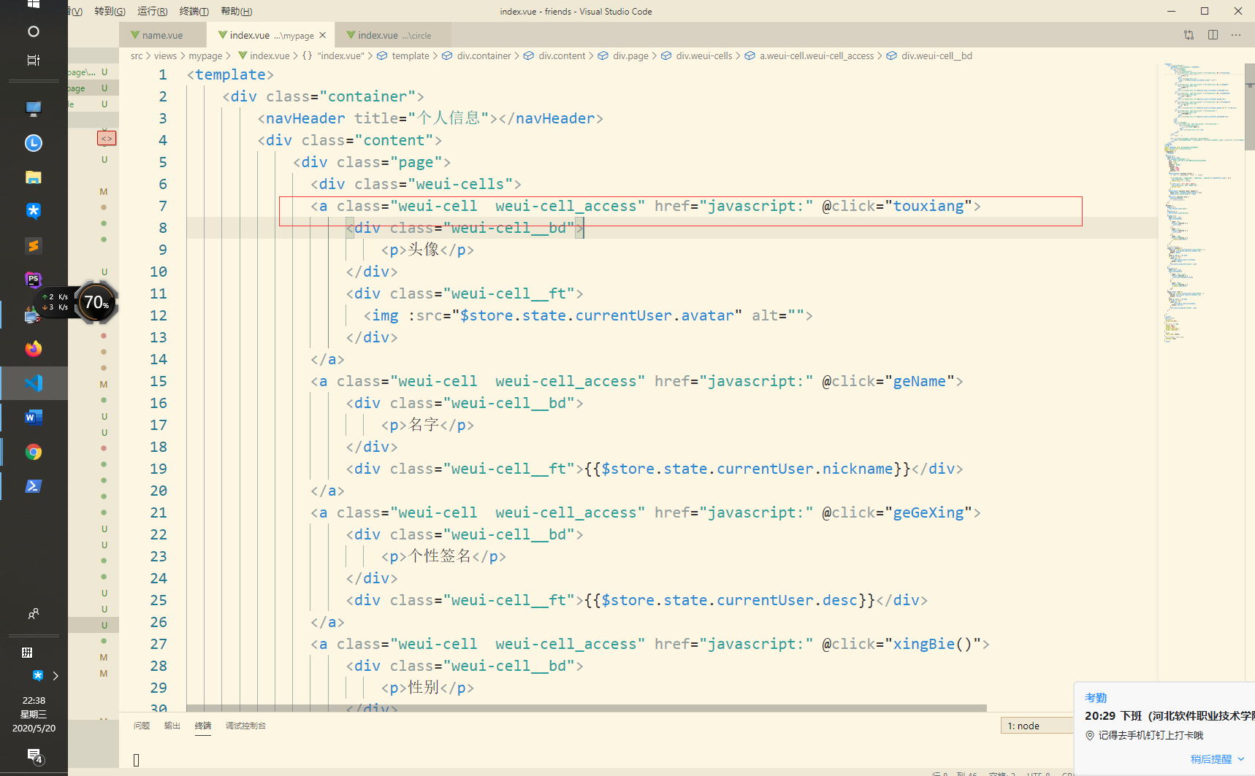Open More Actions with the ellipsis icon
The image size is (1255, 776).
1236,34
